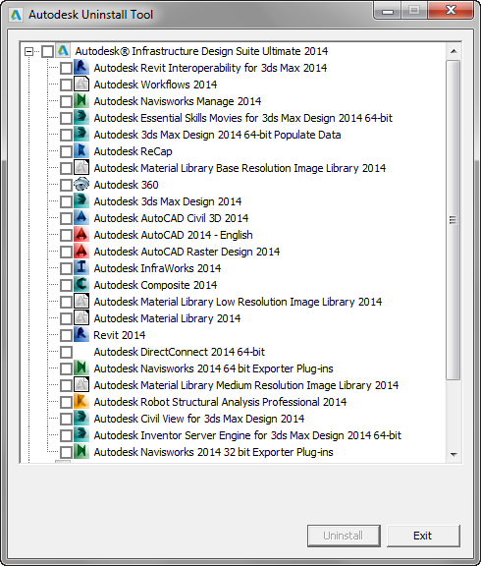Check the AutoCAD Raster Design 2014 checkbox
Screen dimensions: 481x566
pos(66,252)
